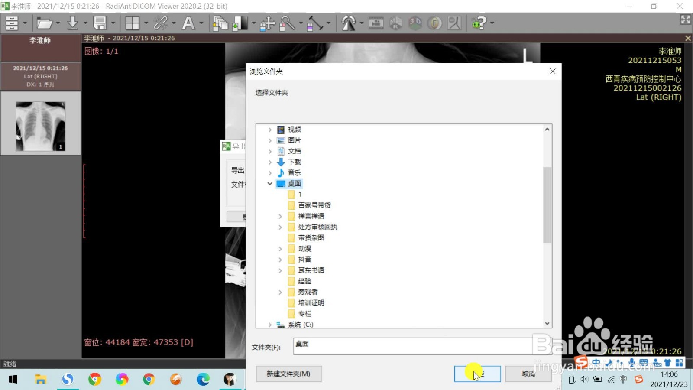Image resolution: width=693 pixels, height=390 pixels.
Task: Select the pan move tool
Action: (x=268, y=23)
